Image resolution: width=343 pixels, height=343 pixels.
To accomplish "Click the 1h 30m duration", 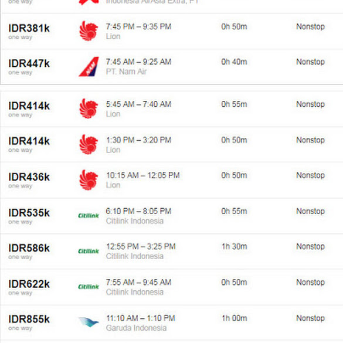I will point(235,246).
